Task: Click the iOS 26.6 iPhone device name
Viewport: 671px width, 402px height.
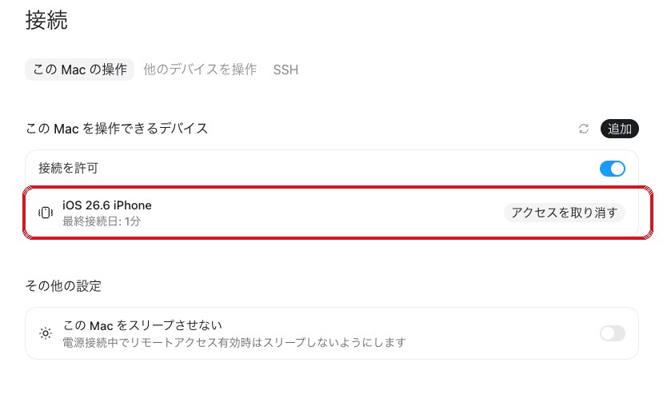Action: [107, 205]
